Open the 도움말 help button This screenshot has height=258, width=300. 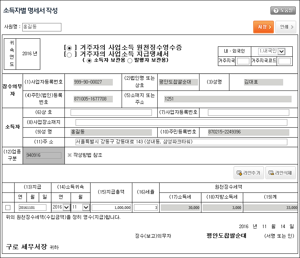(x=283, y=10)
